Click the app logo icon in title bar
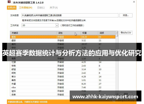The height and width of the screenshot is (104, 144). click(x=9, y=2)
